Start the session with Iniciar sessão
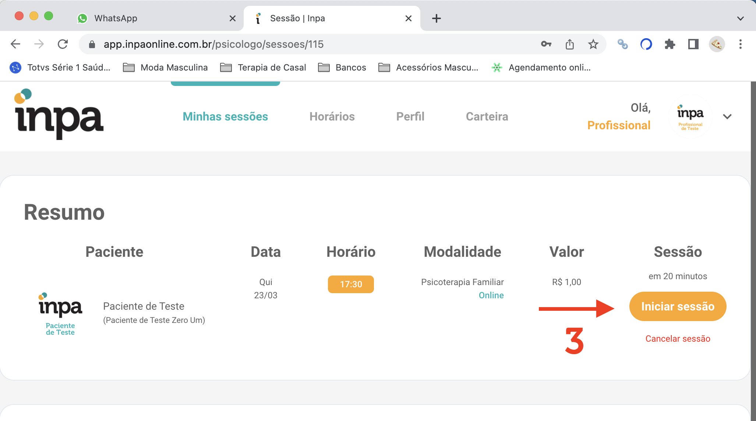Screen dimensions: 756x421 [x=678, y=306]
